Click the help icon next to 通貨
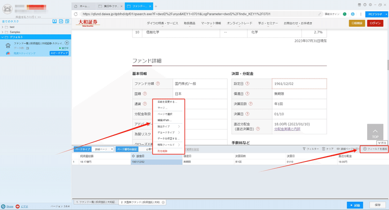The height and width of the screenshot is (210, 389). 145,104
